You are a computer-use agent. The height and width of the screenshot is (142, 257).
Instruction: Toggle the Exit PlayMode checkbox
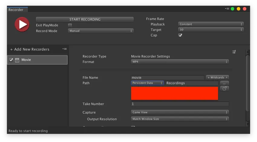(70, 25)
